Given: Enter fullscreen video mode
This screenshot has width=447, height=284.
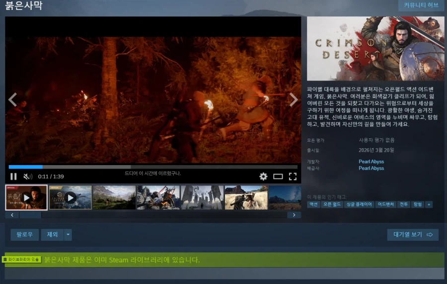Looking at the screenshot, I should pyautogui.click(x=293, y=177).
